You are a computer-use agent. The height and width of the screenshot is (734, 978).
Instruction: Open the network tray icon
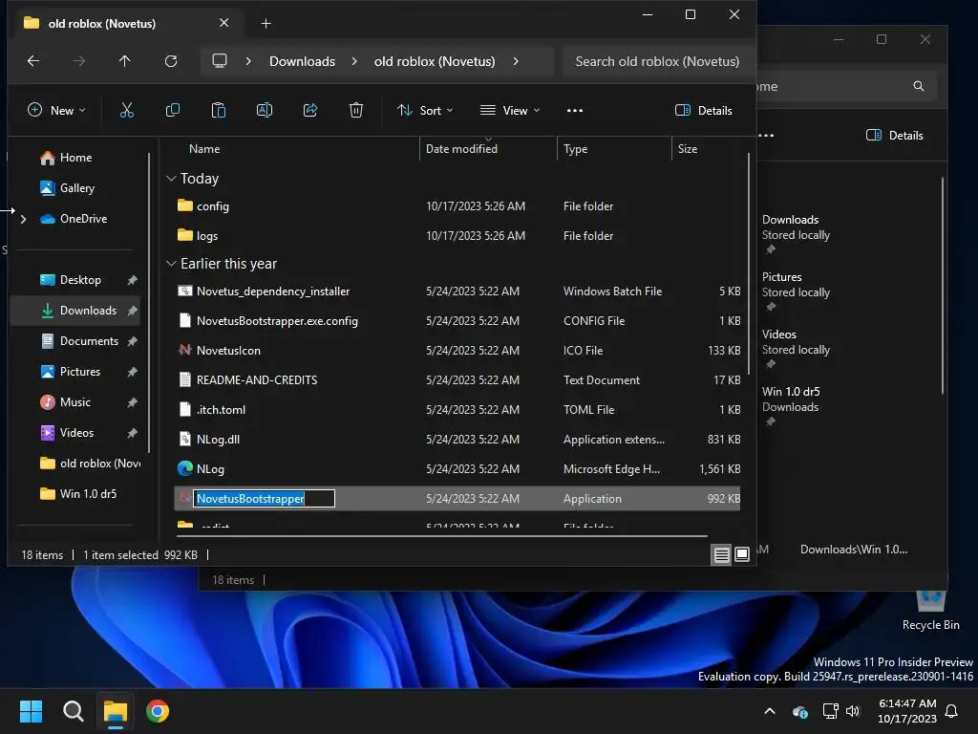coord(830,711)
